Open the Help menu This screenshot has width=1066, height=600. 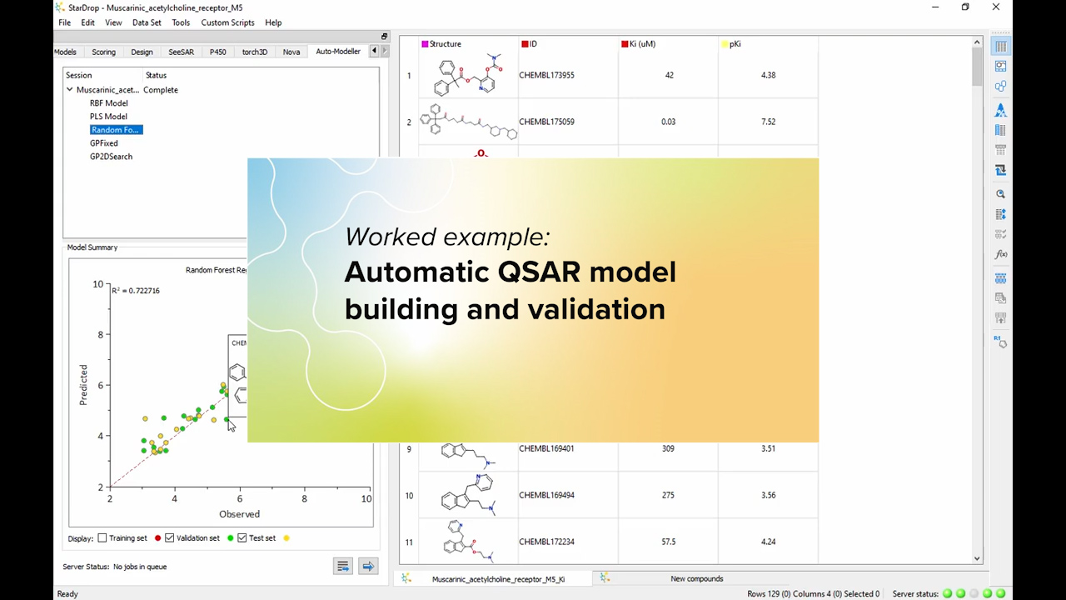click(x=273, y=22)
